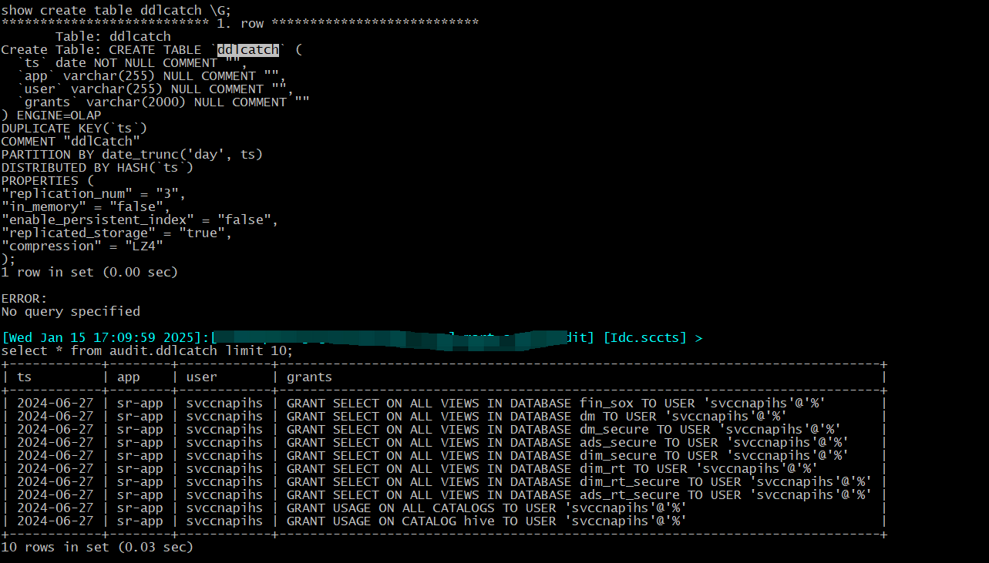The width and height of the screenshot is (989, 563).
Task: Click the DISTRIBUTED BY HASH(`ts`) line
Action: point(97,167)
